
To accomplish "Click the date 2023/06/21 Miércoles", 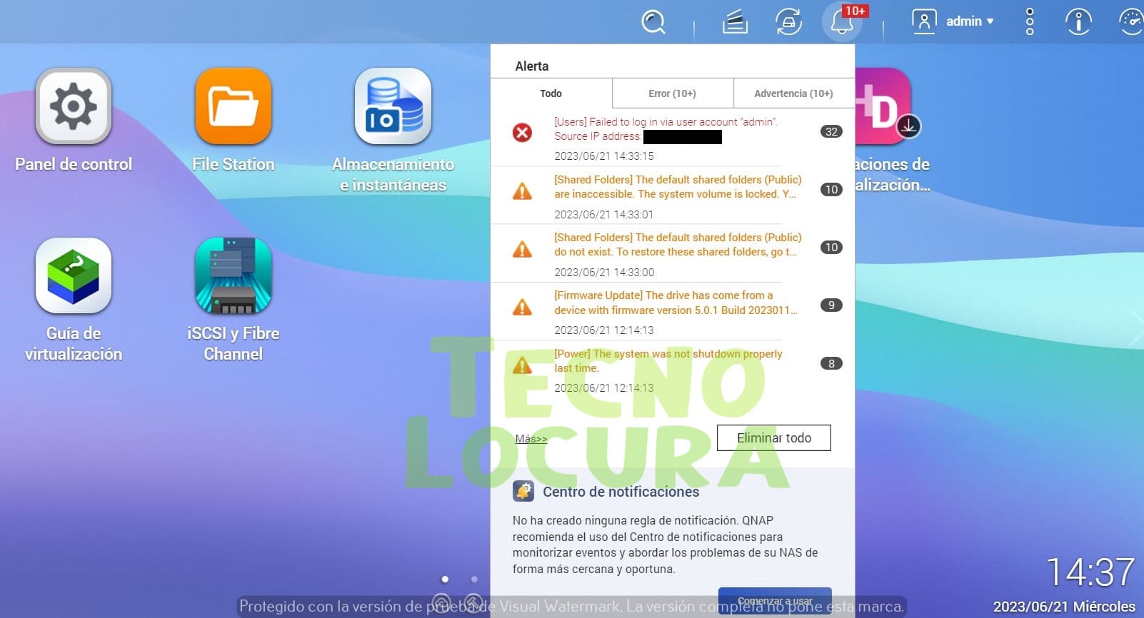I will point(1064,607).
